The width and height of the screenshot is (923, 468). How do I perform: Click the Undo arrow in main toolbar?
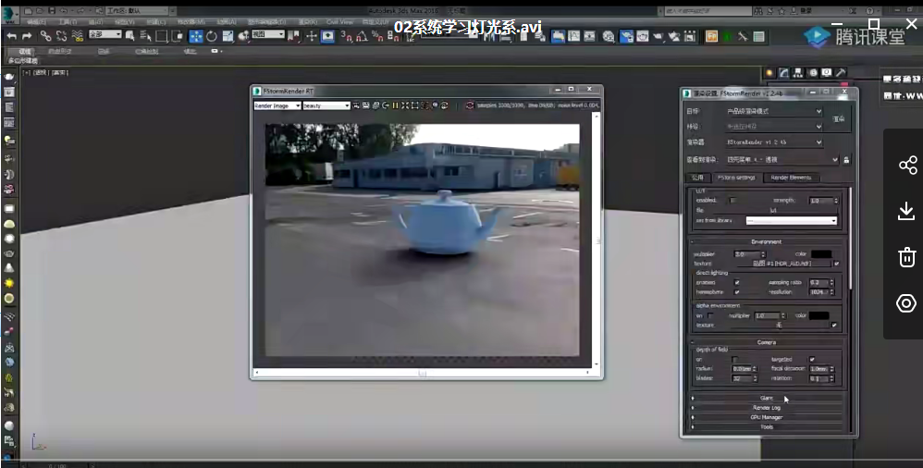[x=11, y=36]
